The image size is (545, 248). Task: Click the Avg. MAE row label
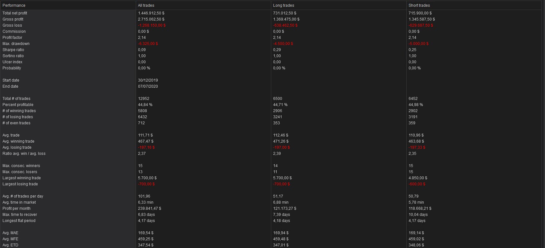point(10,233)
